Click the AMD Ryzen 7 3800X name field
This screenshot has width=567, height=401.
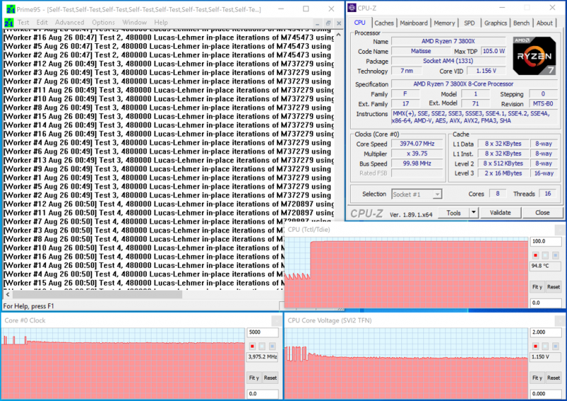[x=449, y=41]
